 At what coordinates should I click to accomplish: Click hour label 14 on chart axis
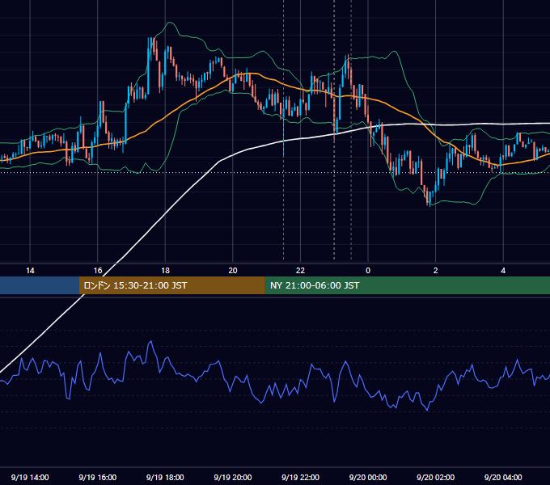(30, 271)
